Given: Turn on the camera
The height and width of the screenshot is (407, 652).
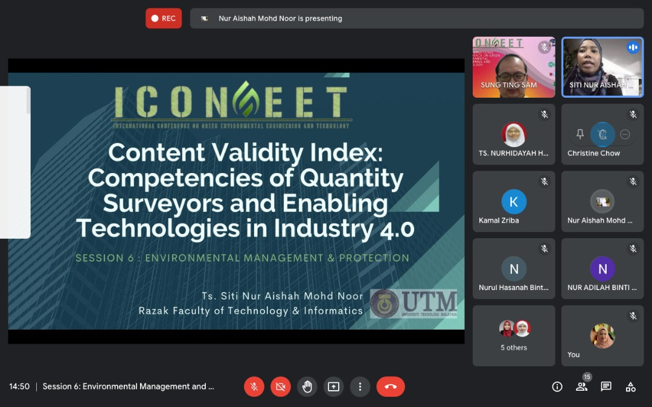Looking at the screenshot, I should point(280,386).
